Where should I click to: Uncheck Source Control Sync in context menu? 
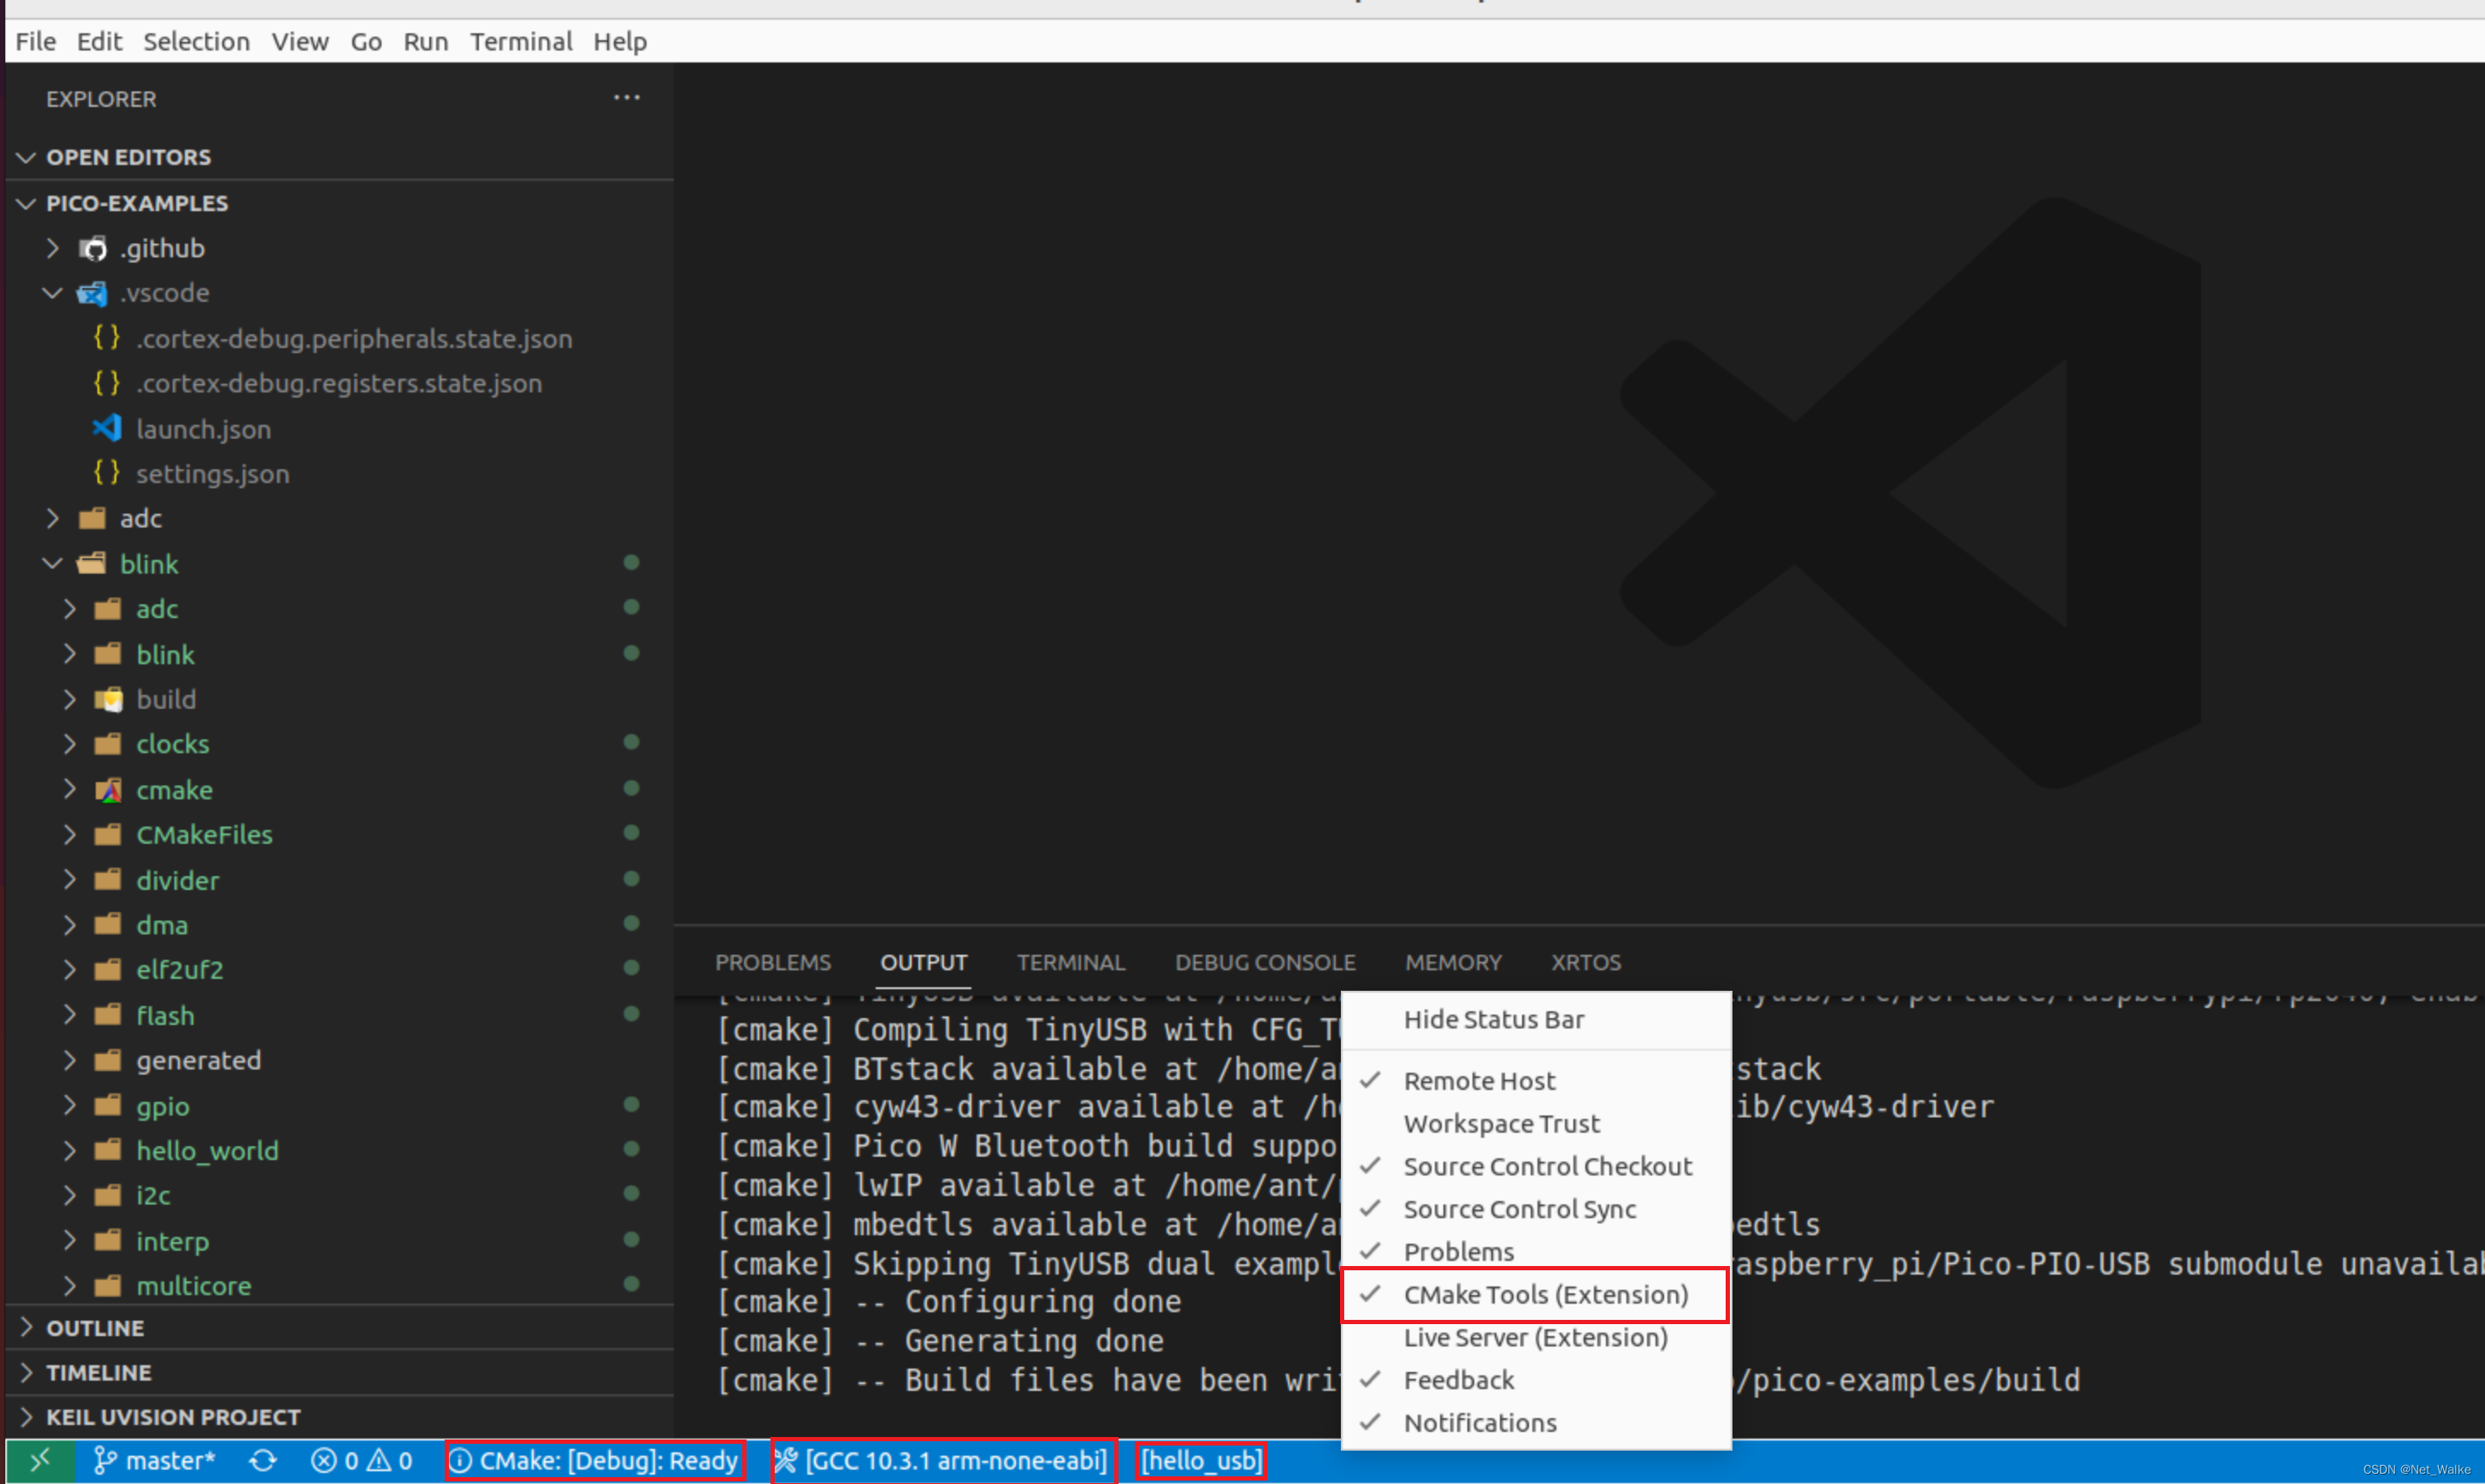click(x=1519, y=1209)
